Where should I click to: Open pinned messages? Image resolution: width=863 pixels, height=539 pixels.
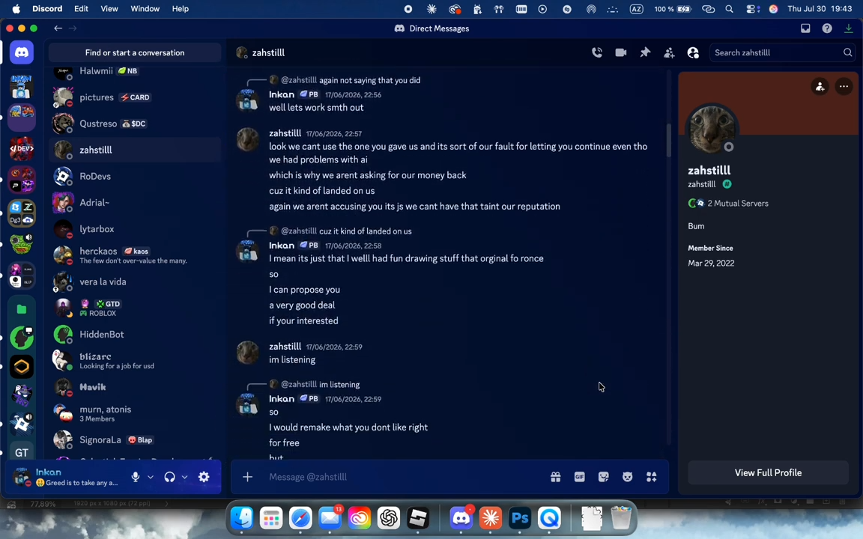pyautogui.click(x=645, y=53)
